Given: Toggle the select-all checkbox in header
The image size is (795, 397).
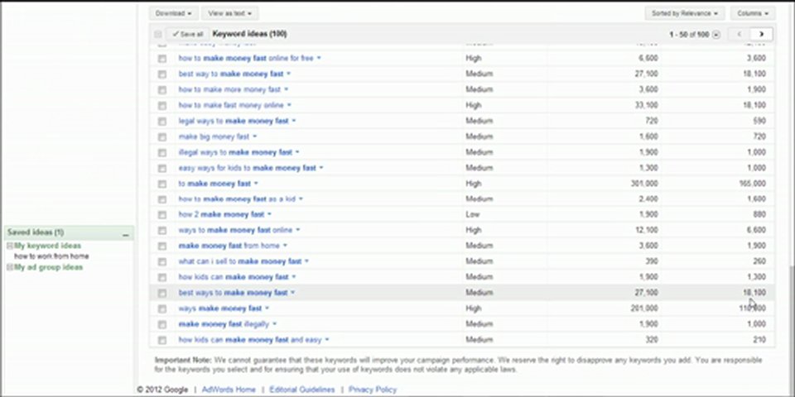Looking at the screenshot, I should click(x=157, y=35).
